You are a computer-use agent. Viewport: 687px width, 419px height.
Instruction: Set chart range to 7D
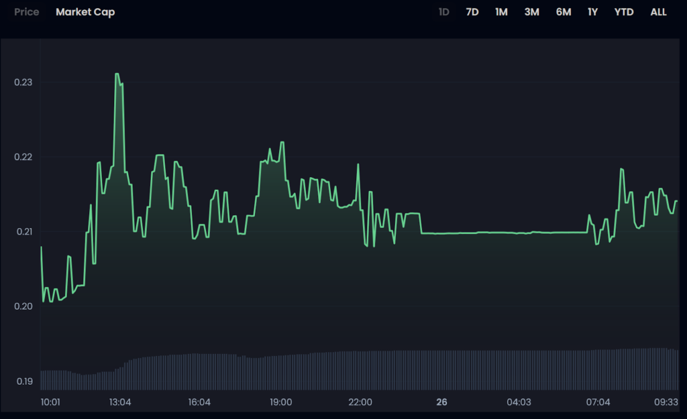(472, 12)
